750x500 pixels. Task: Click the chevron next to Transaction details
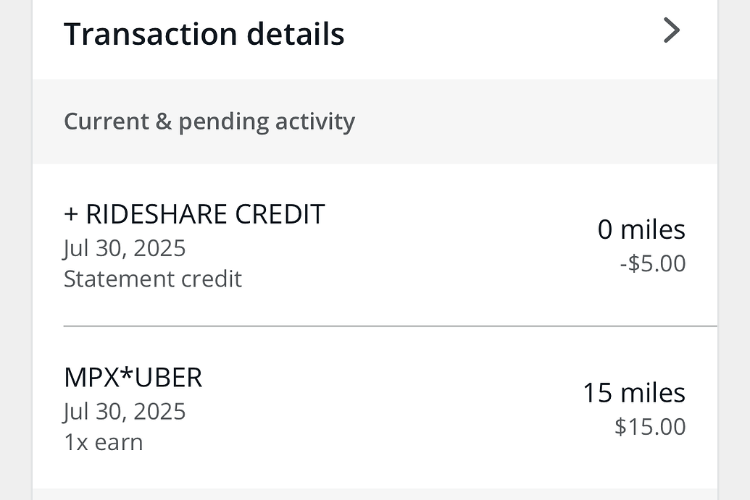tap(672, 30)
